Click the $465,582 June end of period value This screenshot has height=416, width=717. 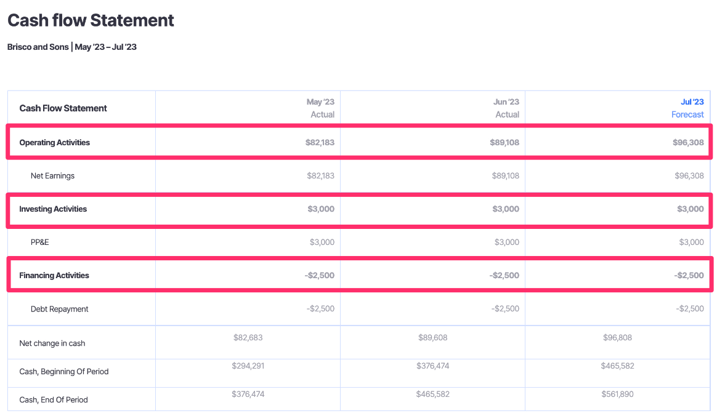pos(432,394)
